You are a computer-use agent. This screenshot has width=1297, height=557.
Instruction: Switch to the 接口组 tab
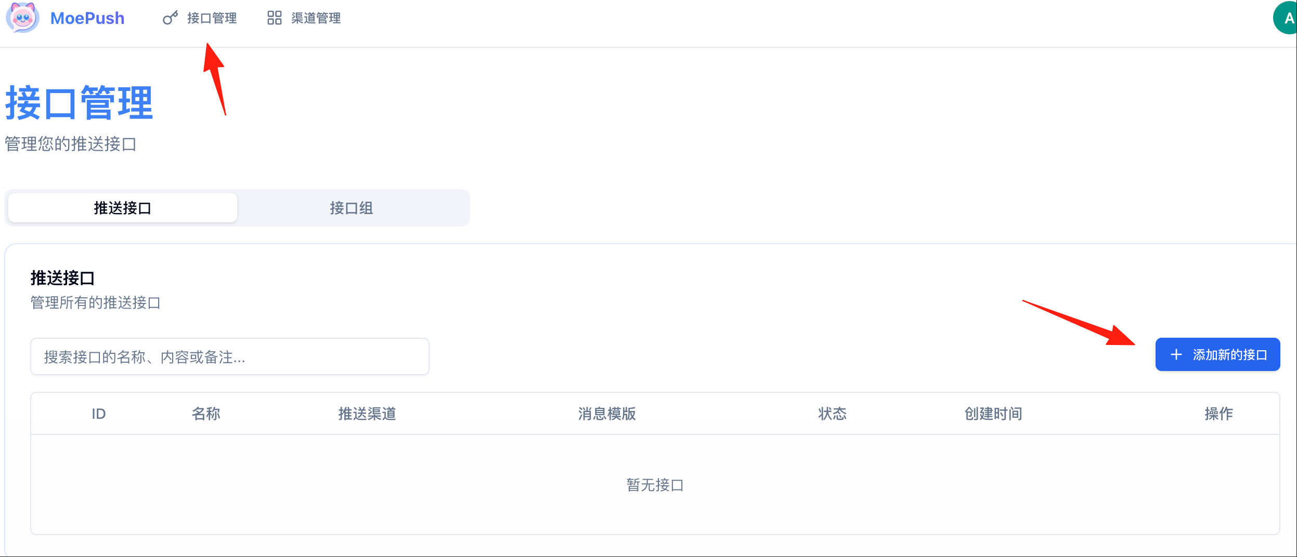tap(352, 208)
